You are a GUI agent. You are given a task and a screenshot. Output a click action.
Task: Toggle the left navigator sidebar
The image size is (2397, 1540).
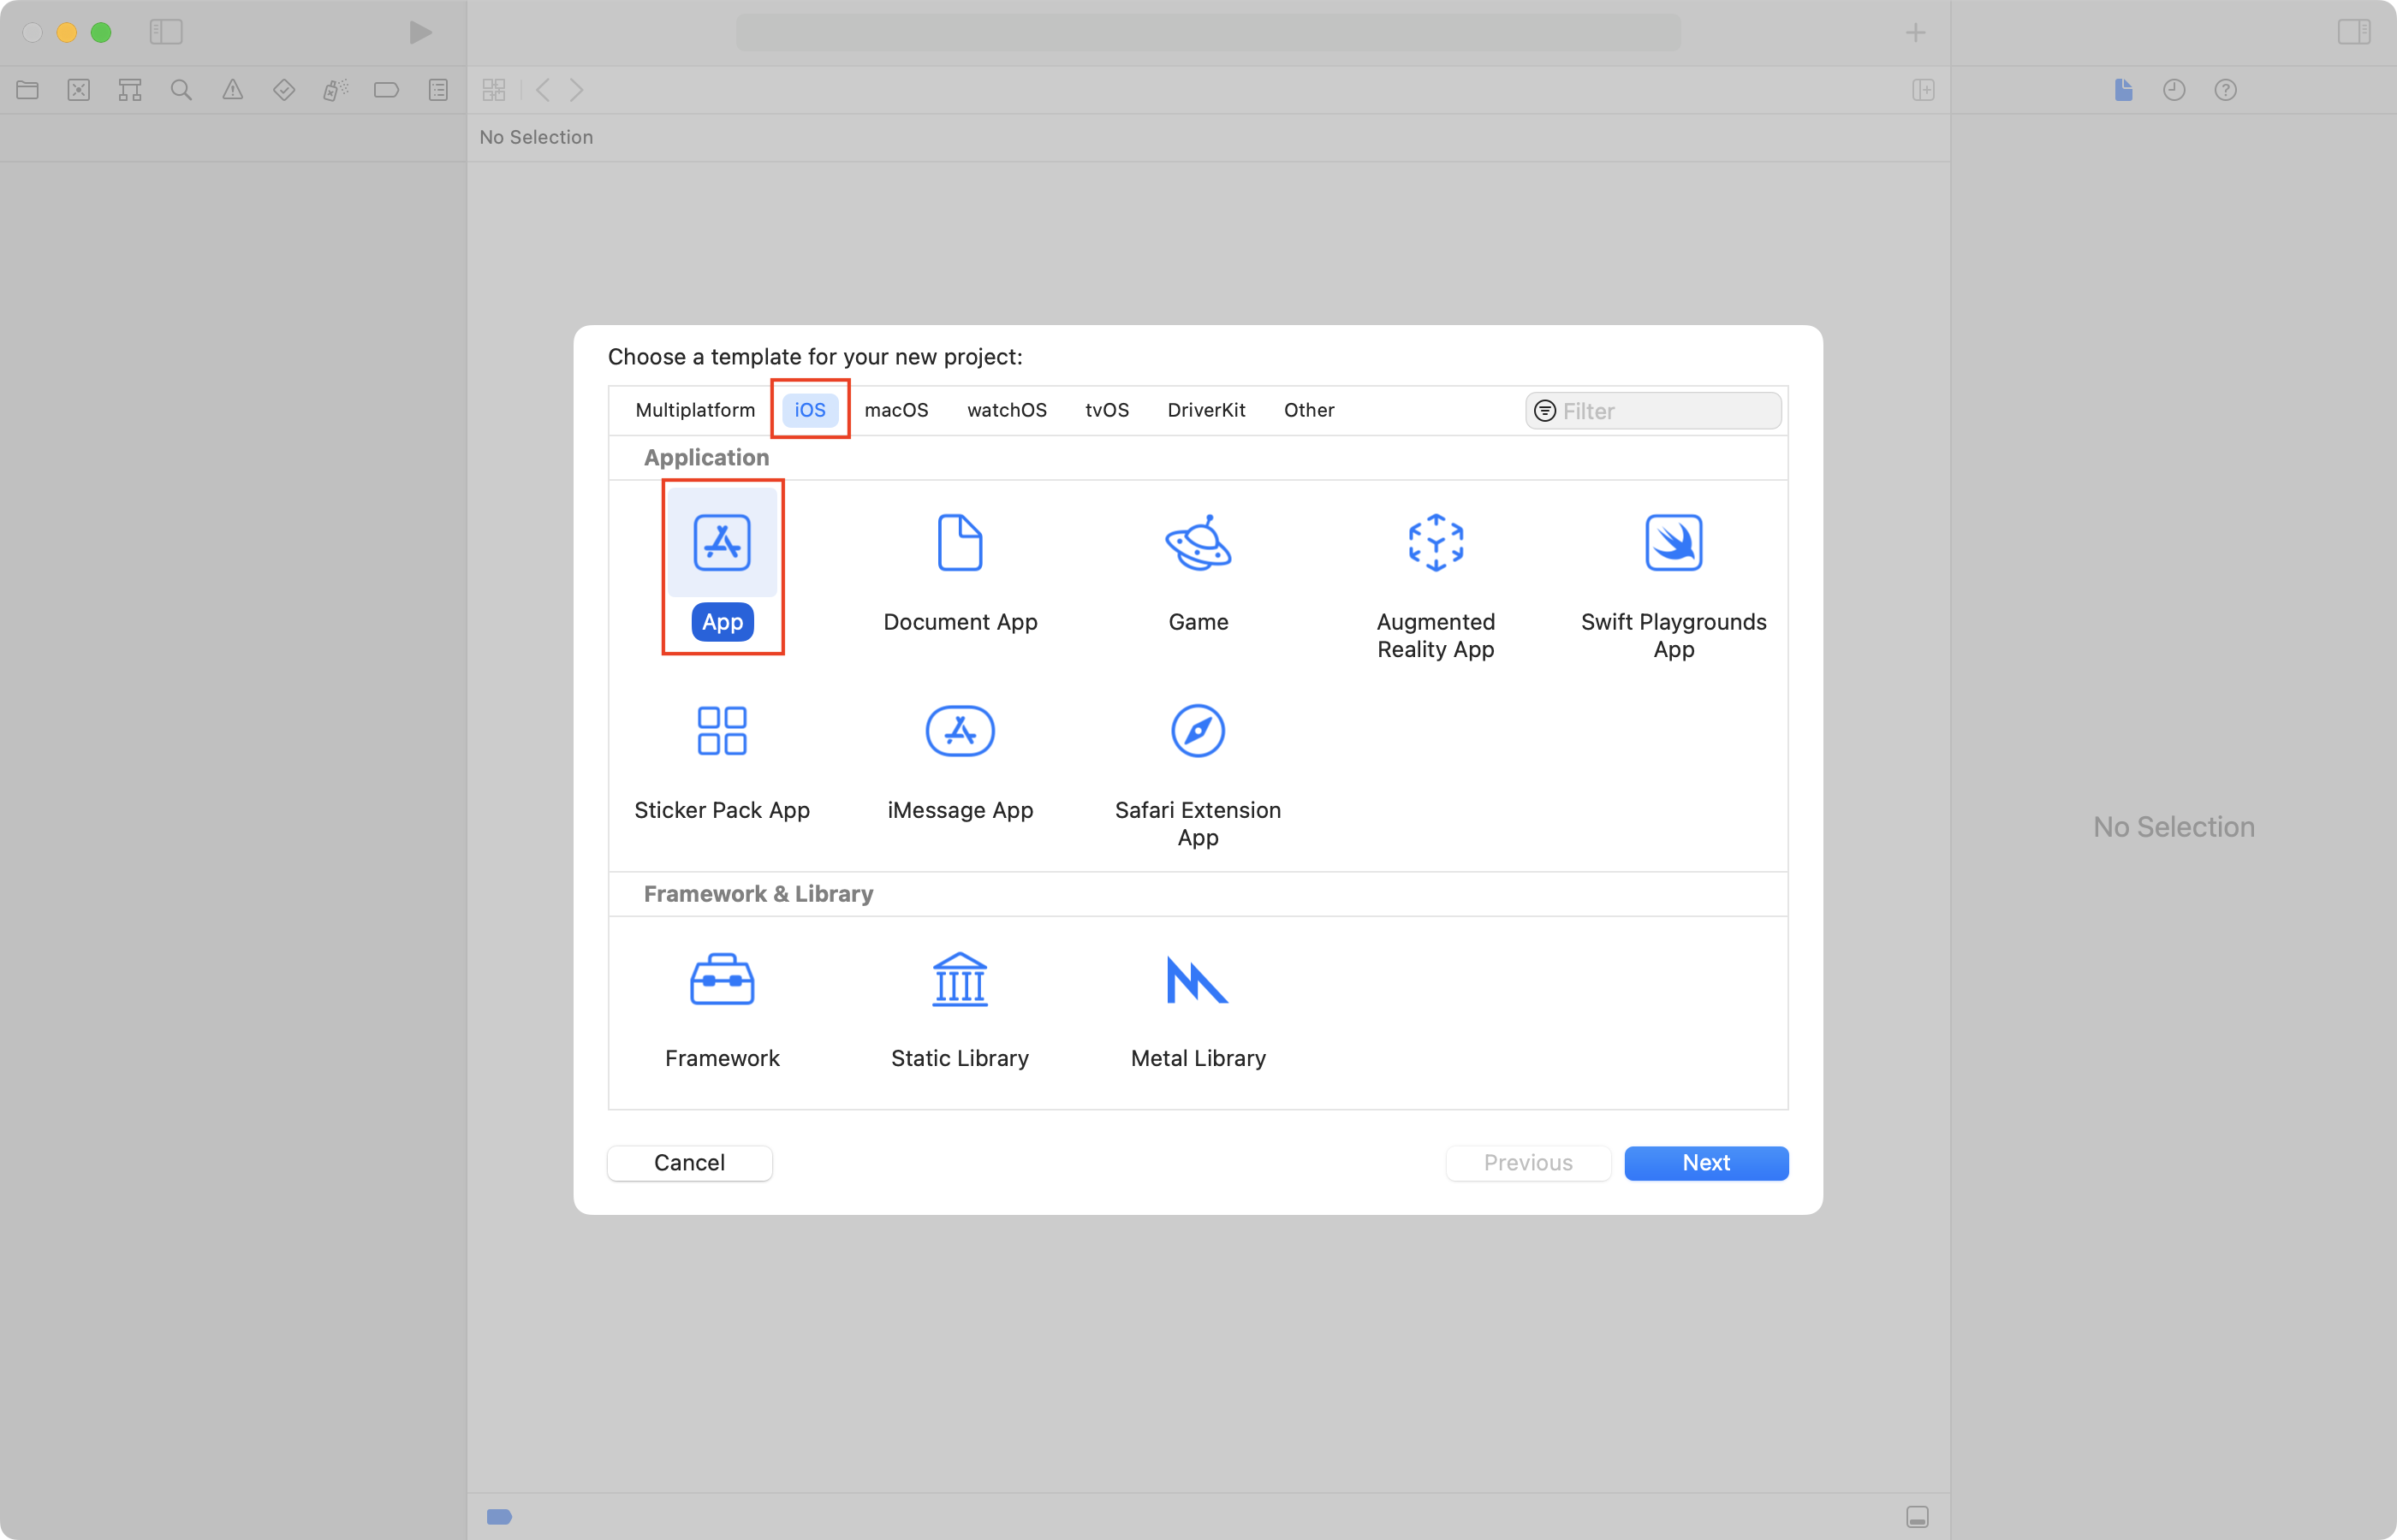(x=166, y=32)
